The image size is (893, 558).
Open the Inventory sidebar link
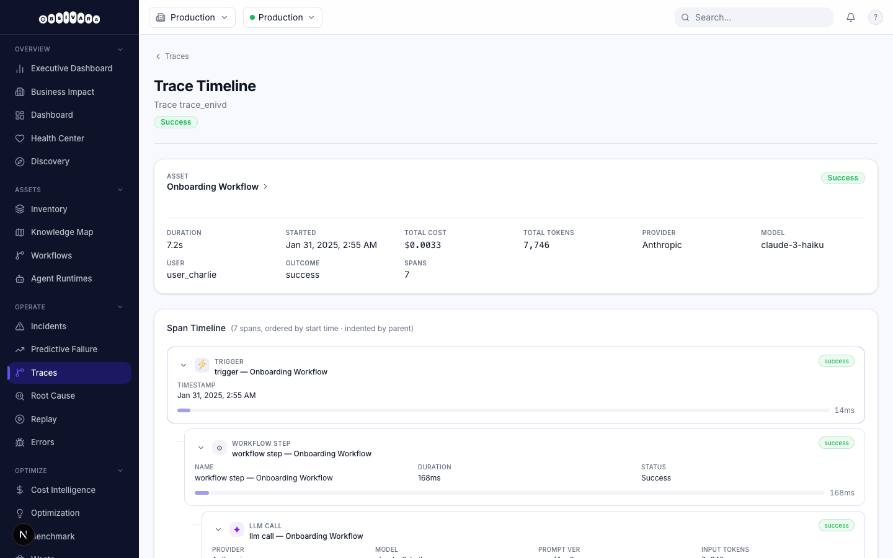(x=69, y=209)
